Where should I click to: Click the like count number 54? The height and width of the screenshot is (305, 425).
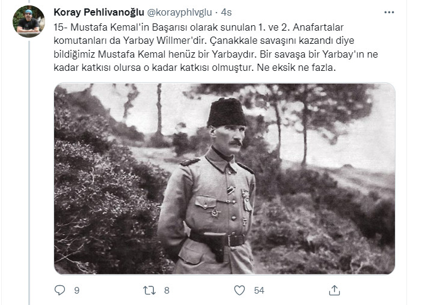(x=259, y=291)
